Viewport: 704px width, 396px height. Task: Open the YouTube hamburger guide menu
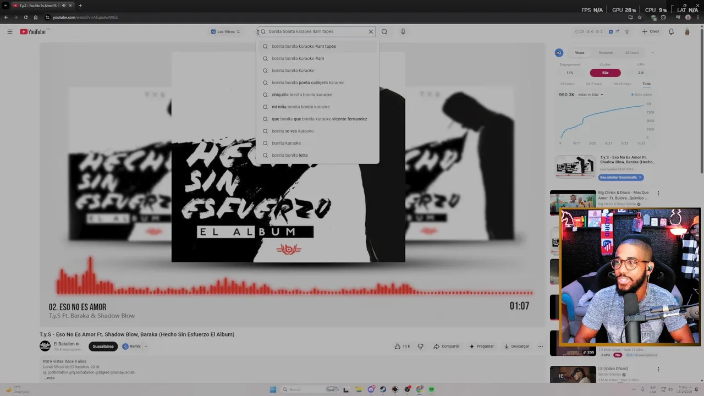[x=9, y=31]
